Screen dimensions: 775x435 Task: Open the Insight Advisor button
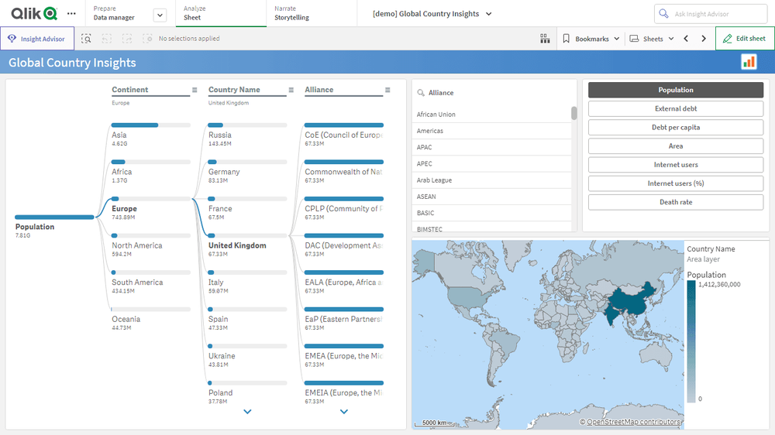point(37,39)
